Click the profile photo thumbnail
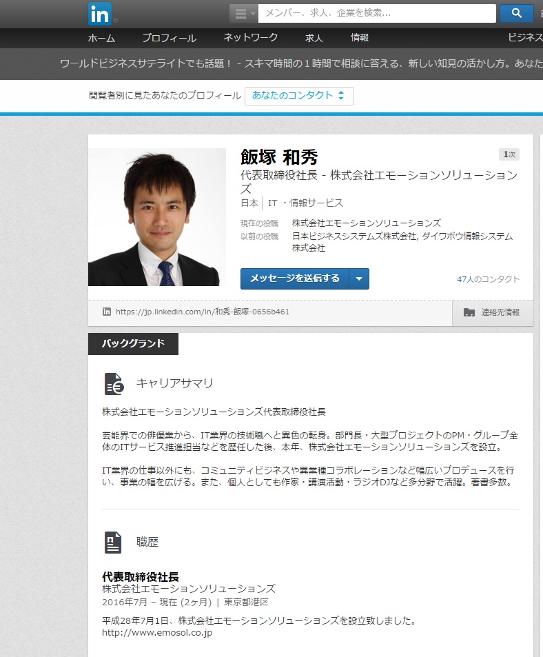 pyautogui.click(x=157, y=217)
